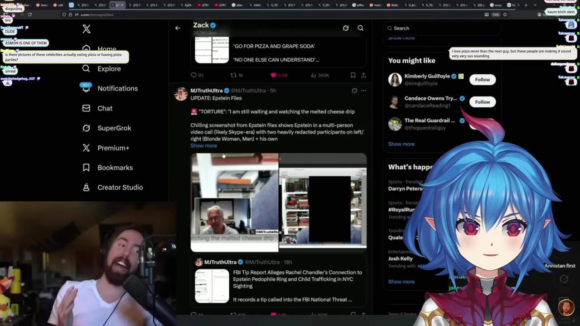Open Candace Owens profile name

431,98
